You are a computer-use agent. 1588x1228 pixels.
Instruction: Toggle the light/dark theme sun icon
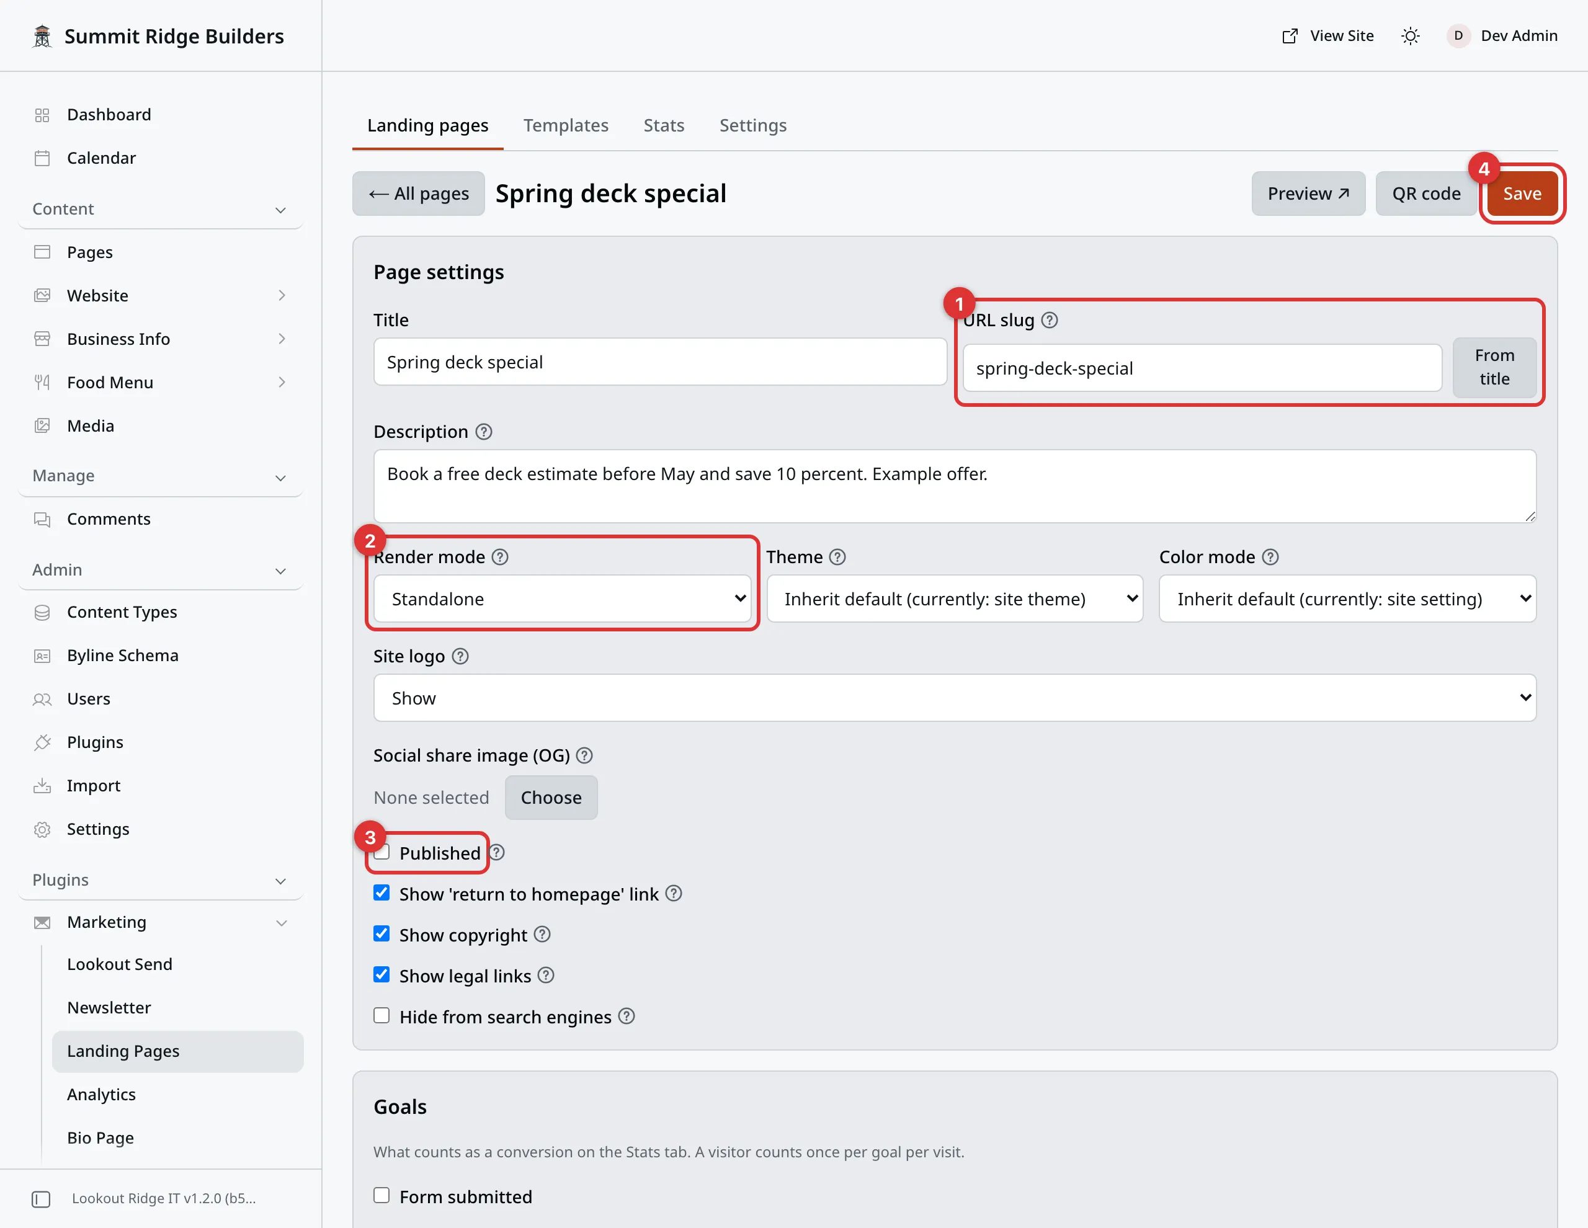(1410, 35)
